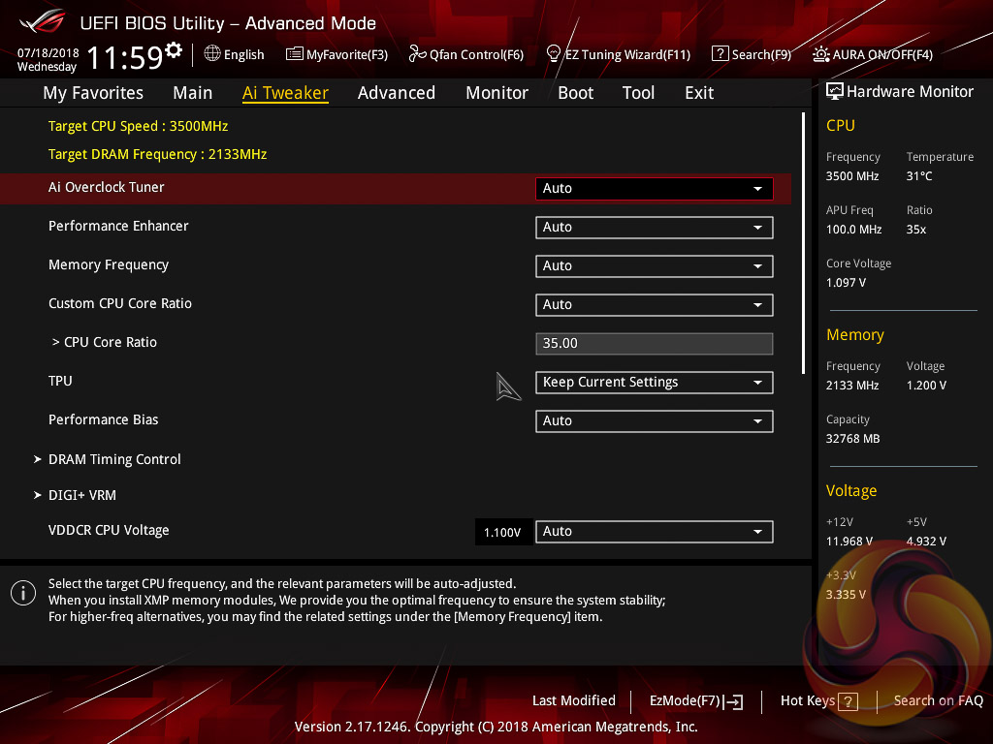The height and width of the screenshot is (744, 993).
Task: Launch EZ Tuning Wizard(F11)
Action: 618,54
